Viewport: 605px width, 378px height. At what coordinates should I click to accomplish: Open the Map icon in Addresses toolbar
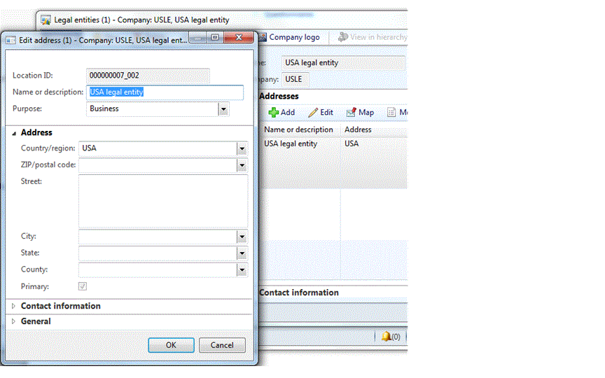tap(351, 112)
